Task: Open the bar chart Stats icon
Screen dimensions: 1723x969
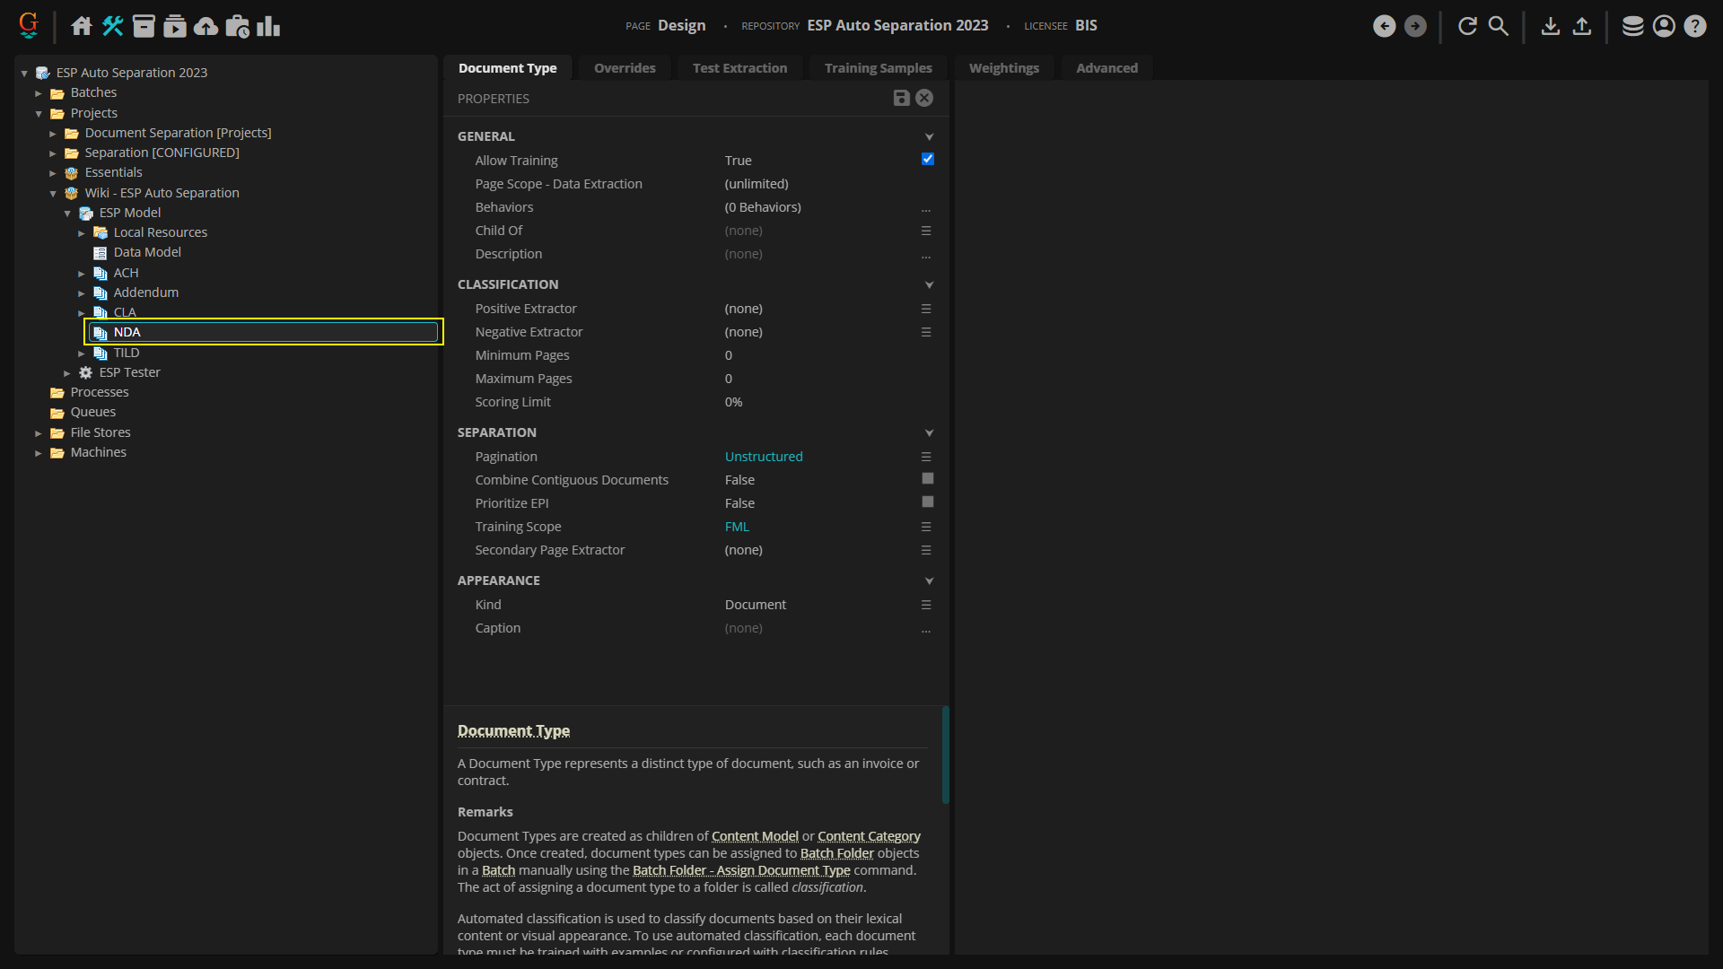Action: pyautogui.click(x=268, y=26)
